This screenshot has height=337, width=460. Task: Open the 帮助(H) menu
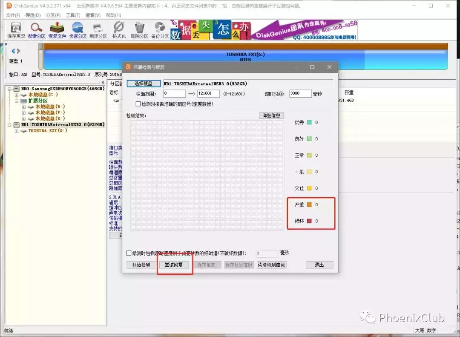[113, 15]
